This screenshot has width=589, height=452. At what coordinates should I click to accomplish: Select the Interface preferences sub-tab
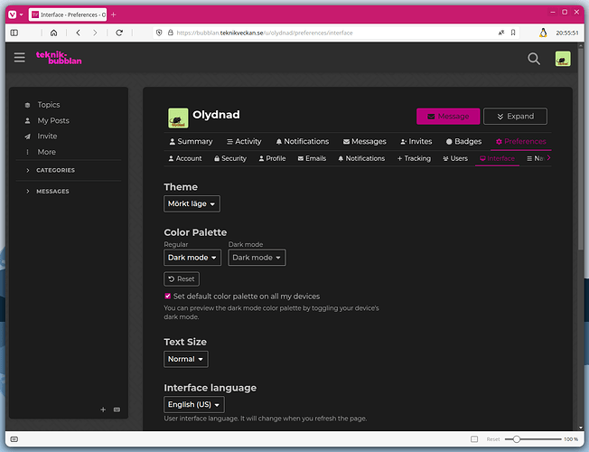[x=498, y=158]
